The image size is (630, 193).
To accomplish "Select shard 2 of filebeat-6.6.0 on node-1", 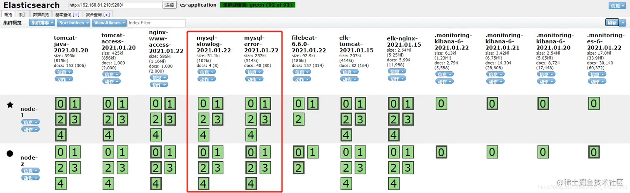I will pos(298,120).
